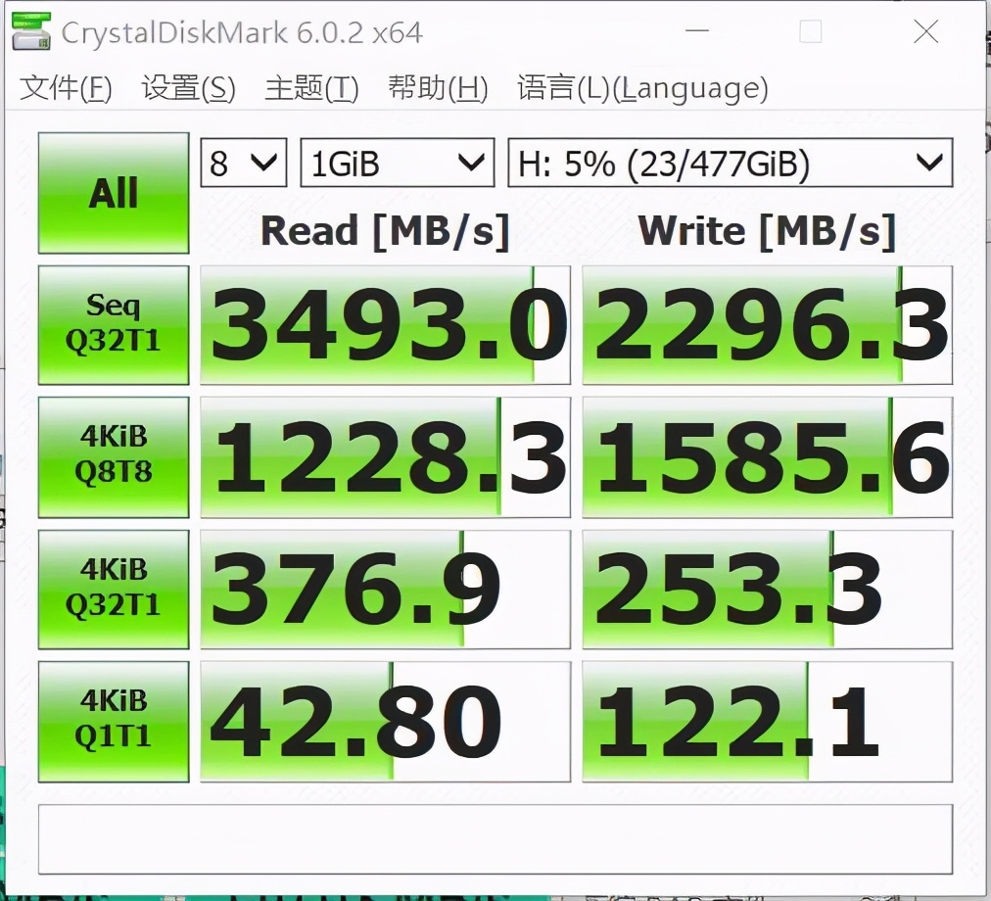Minimize the CrystalDiskMark window
This screenshot has height=901, width=991.
pos(697,31)
